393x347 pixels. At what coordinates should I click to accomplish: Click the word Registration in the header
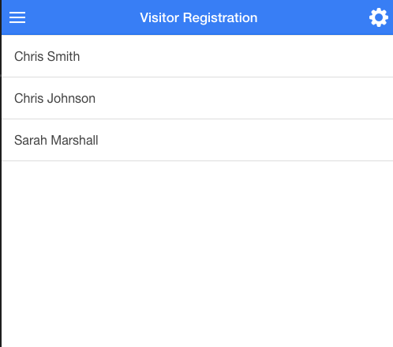pos(220,18)
